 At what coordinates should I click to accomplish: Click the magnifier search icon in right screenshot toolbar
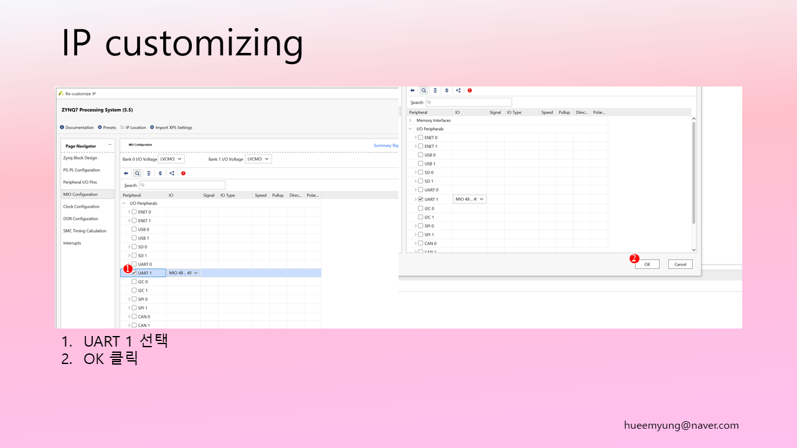[423, 90]
